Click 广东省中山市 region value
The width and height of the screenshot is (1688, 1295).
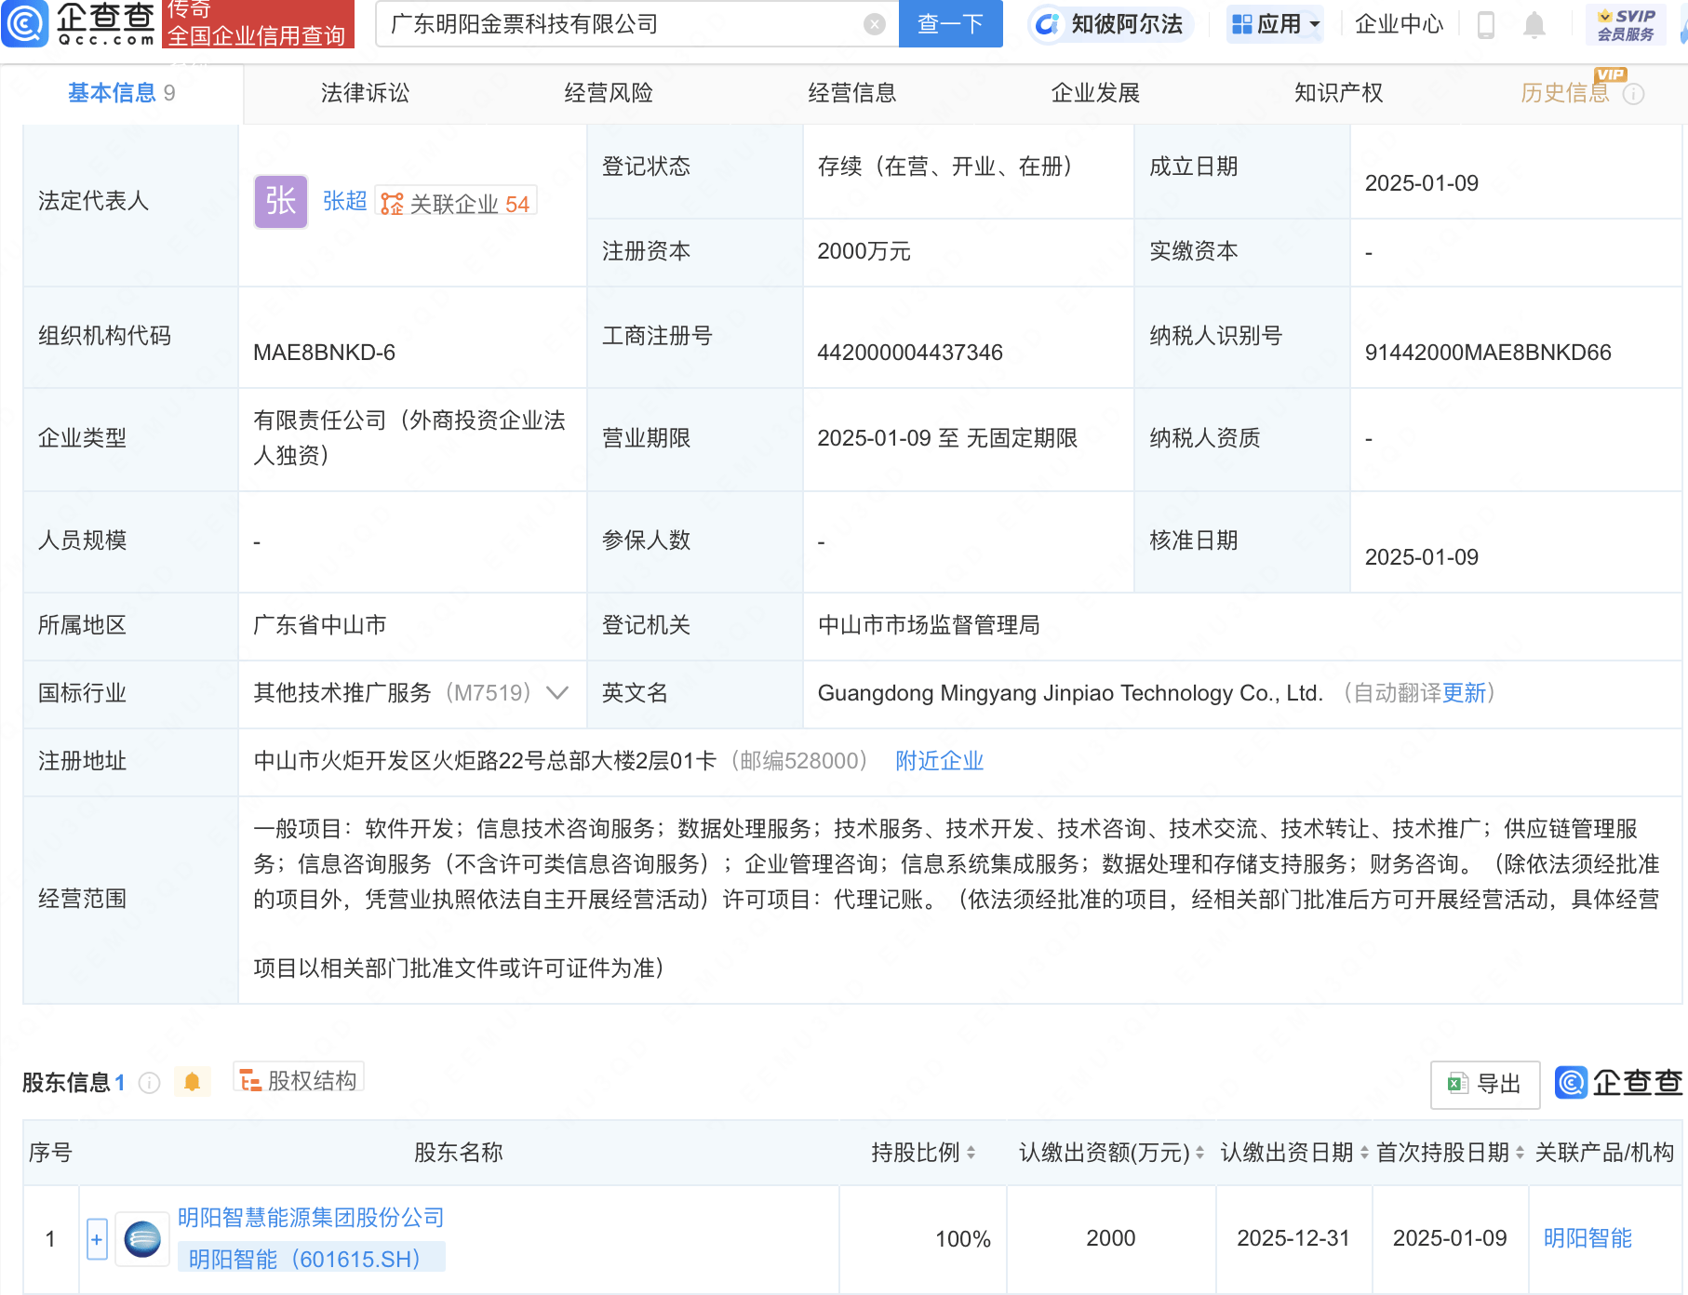[x=319, y=625]
